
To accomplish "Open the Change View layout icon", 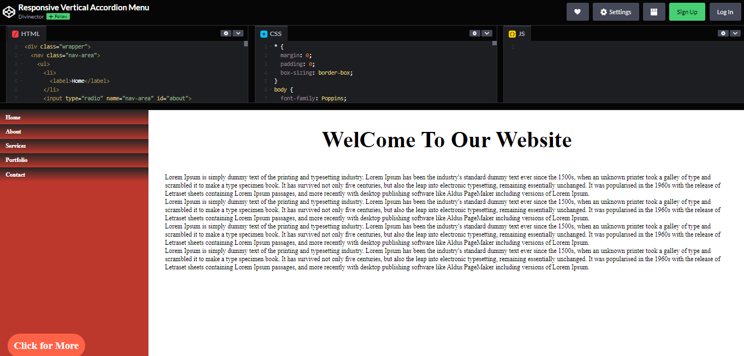I will 654,11.
